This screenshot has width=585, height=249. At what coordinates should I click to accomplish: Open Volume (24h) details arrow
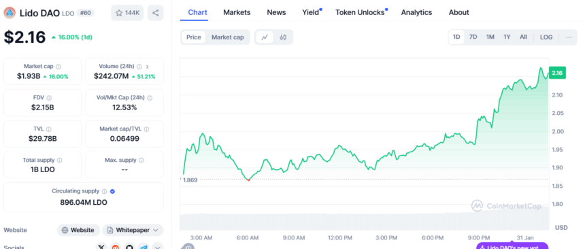click(148, 67)
